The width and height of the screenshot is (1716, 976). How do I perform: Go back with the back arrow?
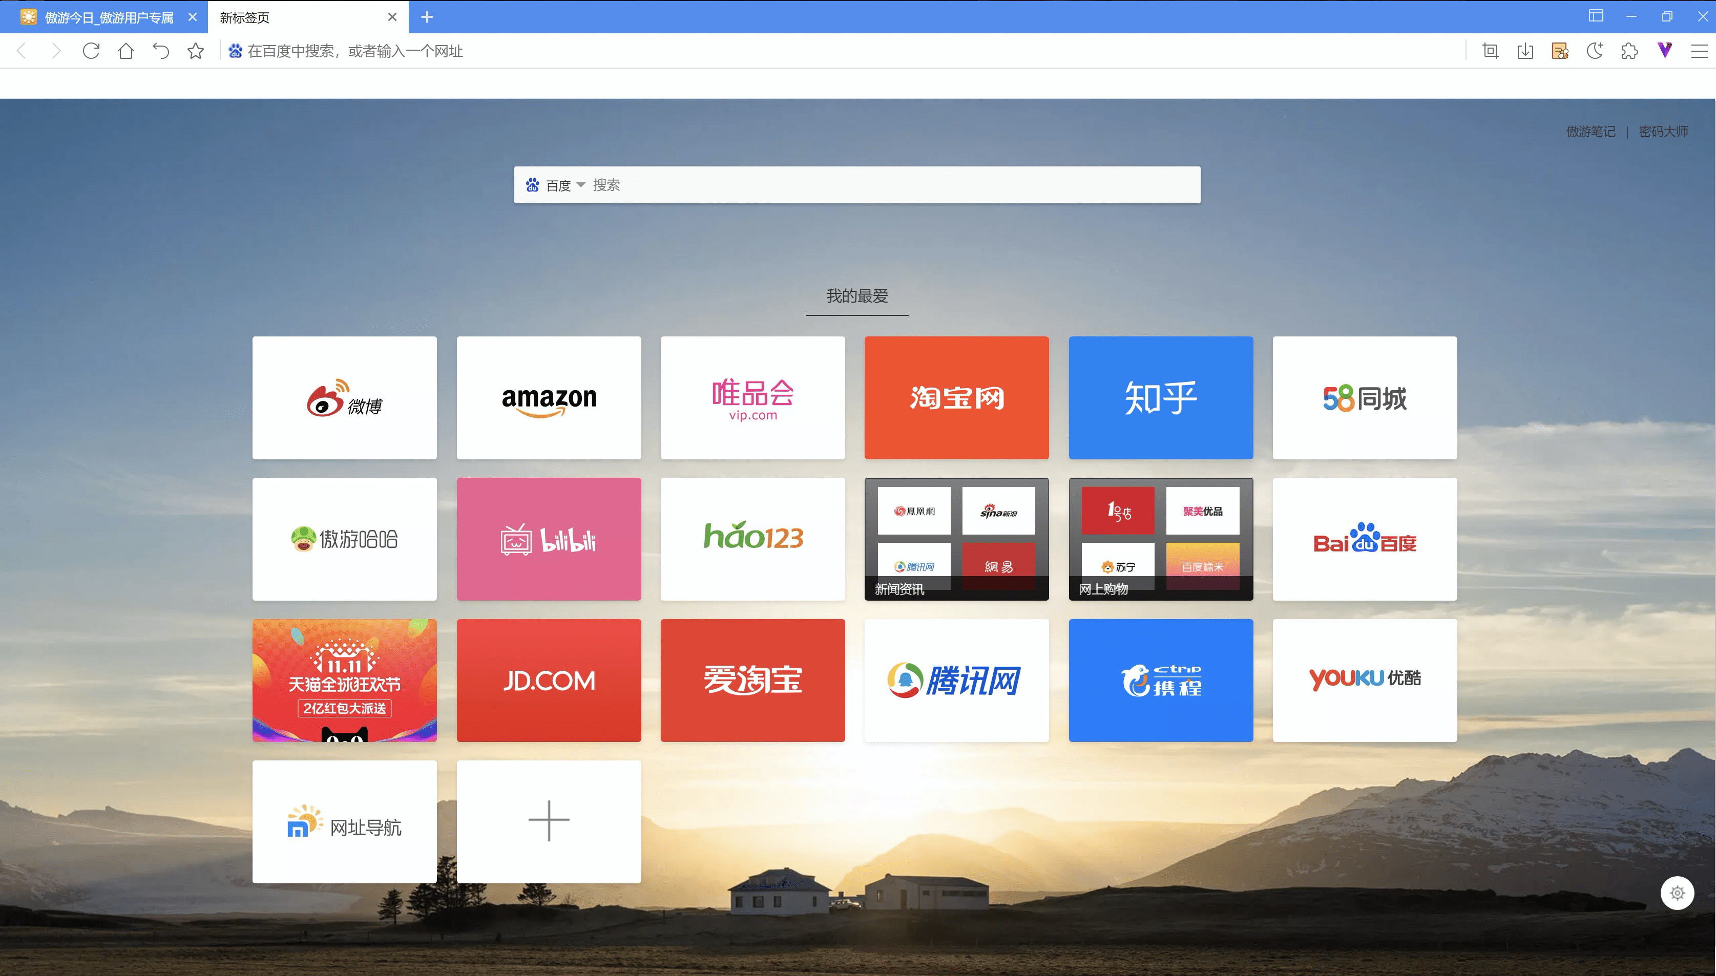[x=22, y=51]
